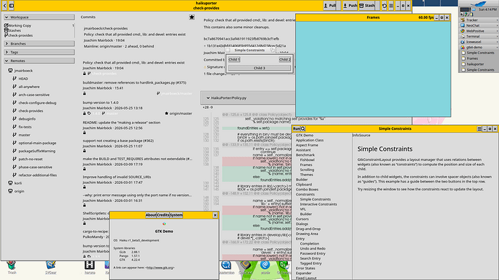The width and height of the screenshot is (499, 280).
Task: Click the Push button in the haikuporter header
Action: [350, 5]
